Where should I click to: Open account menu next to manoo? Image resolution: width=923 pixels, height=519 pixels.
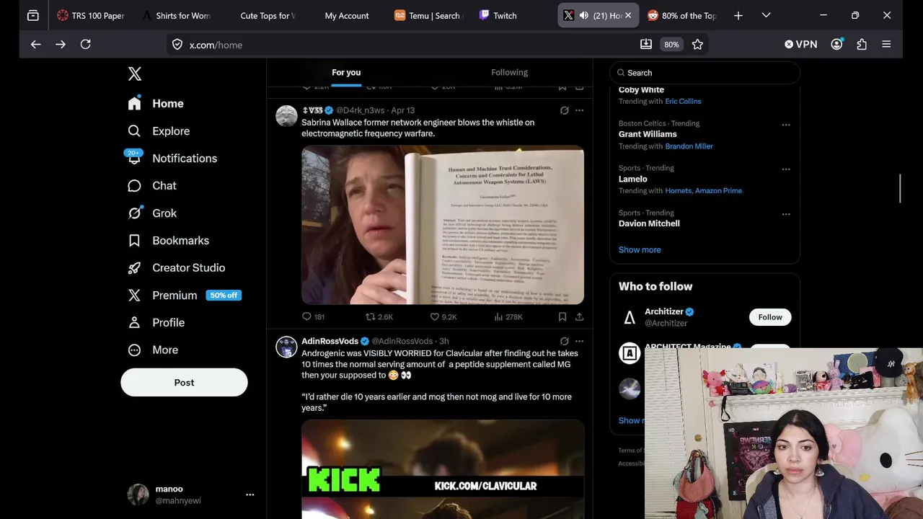[x=249, y=494]
